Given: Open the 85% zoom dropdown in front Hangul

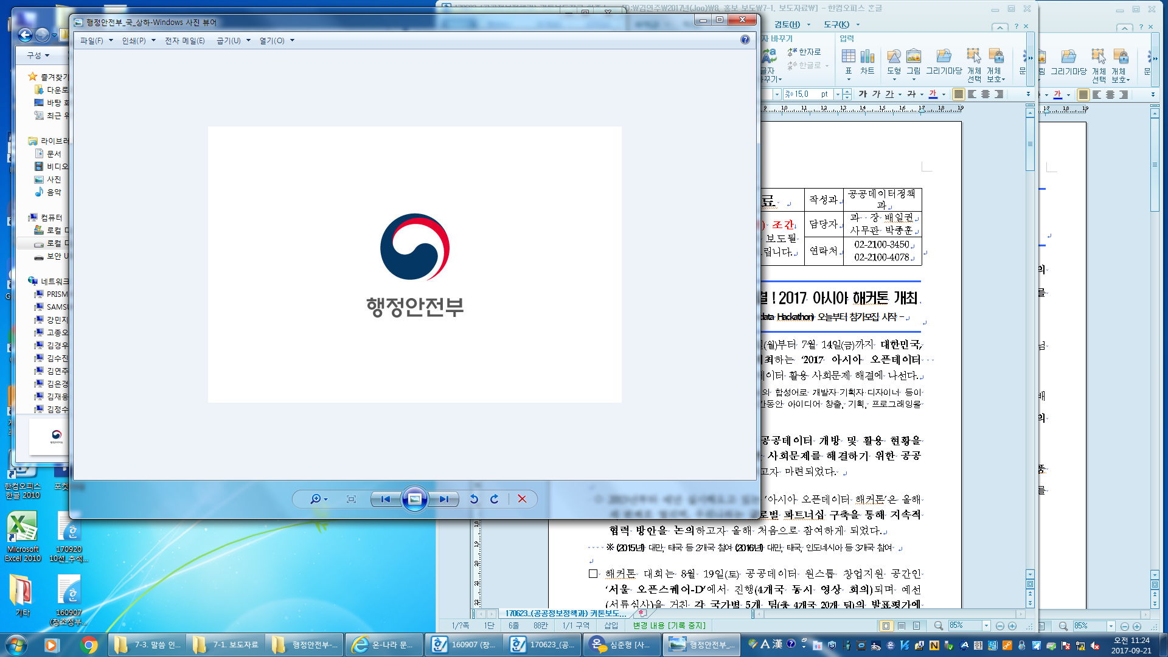Looking at the screenshot, I should [986, 626].
